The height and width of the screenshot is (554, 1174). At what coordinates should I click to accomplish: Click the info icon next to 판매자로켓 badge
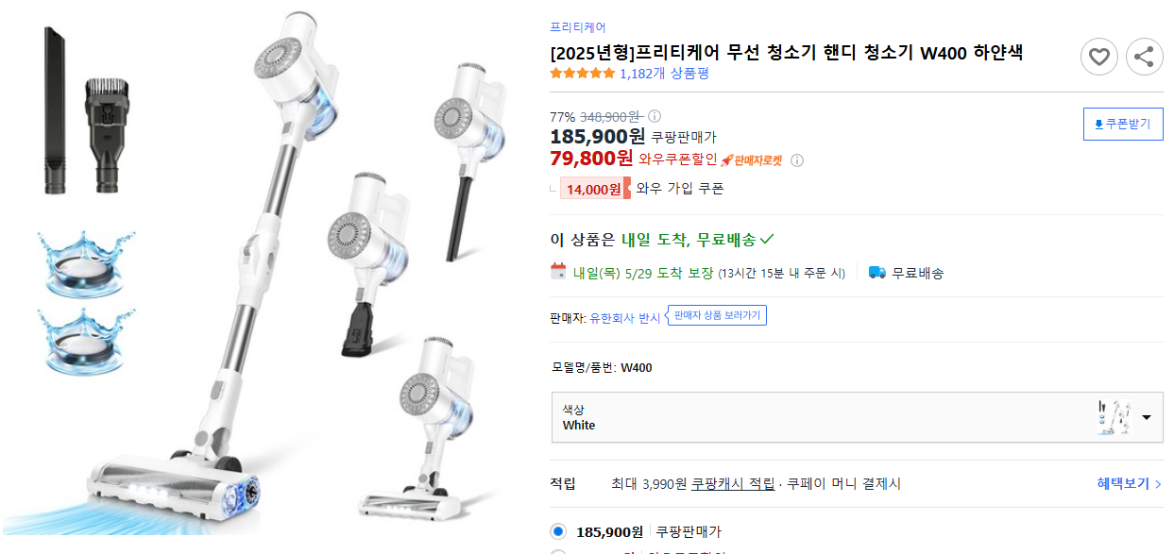coord(798,160)
